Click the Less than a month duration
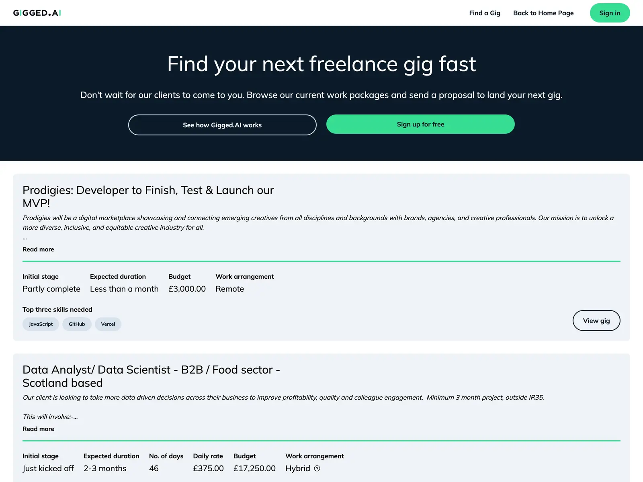This screenshot has height=482, width=643. click(124, 289)
